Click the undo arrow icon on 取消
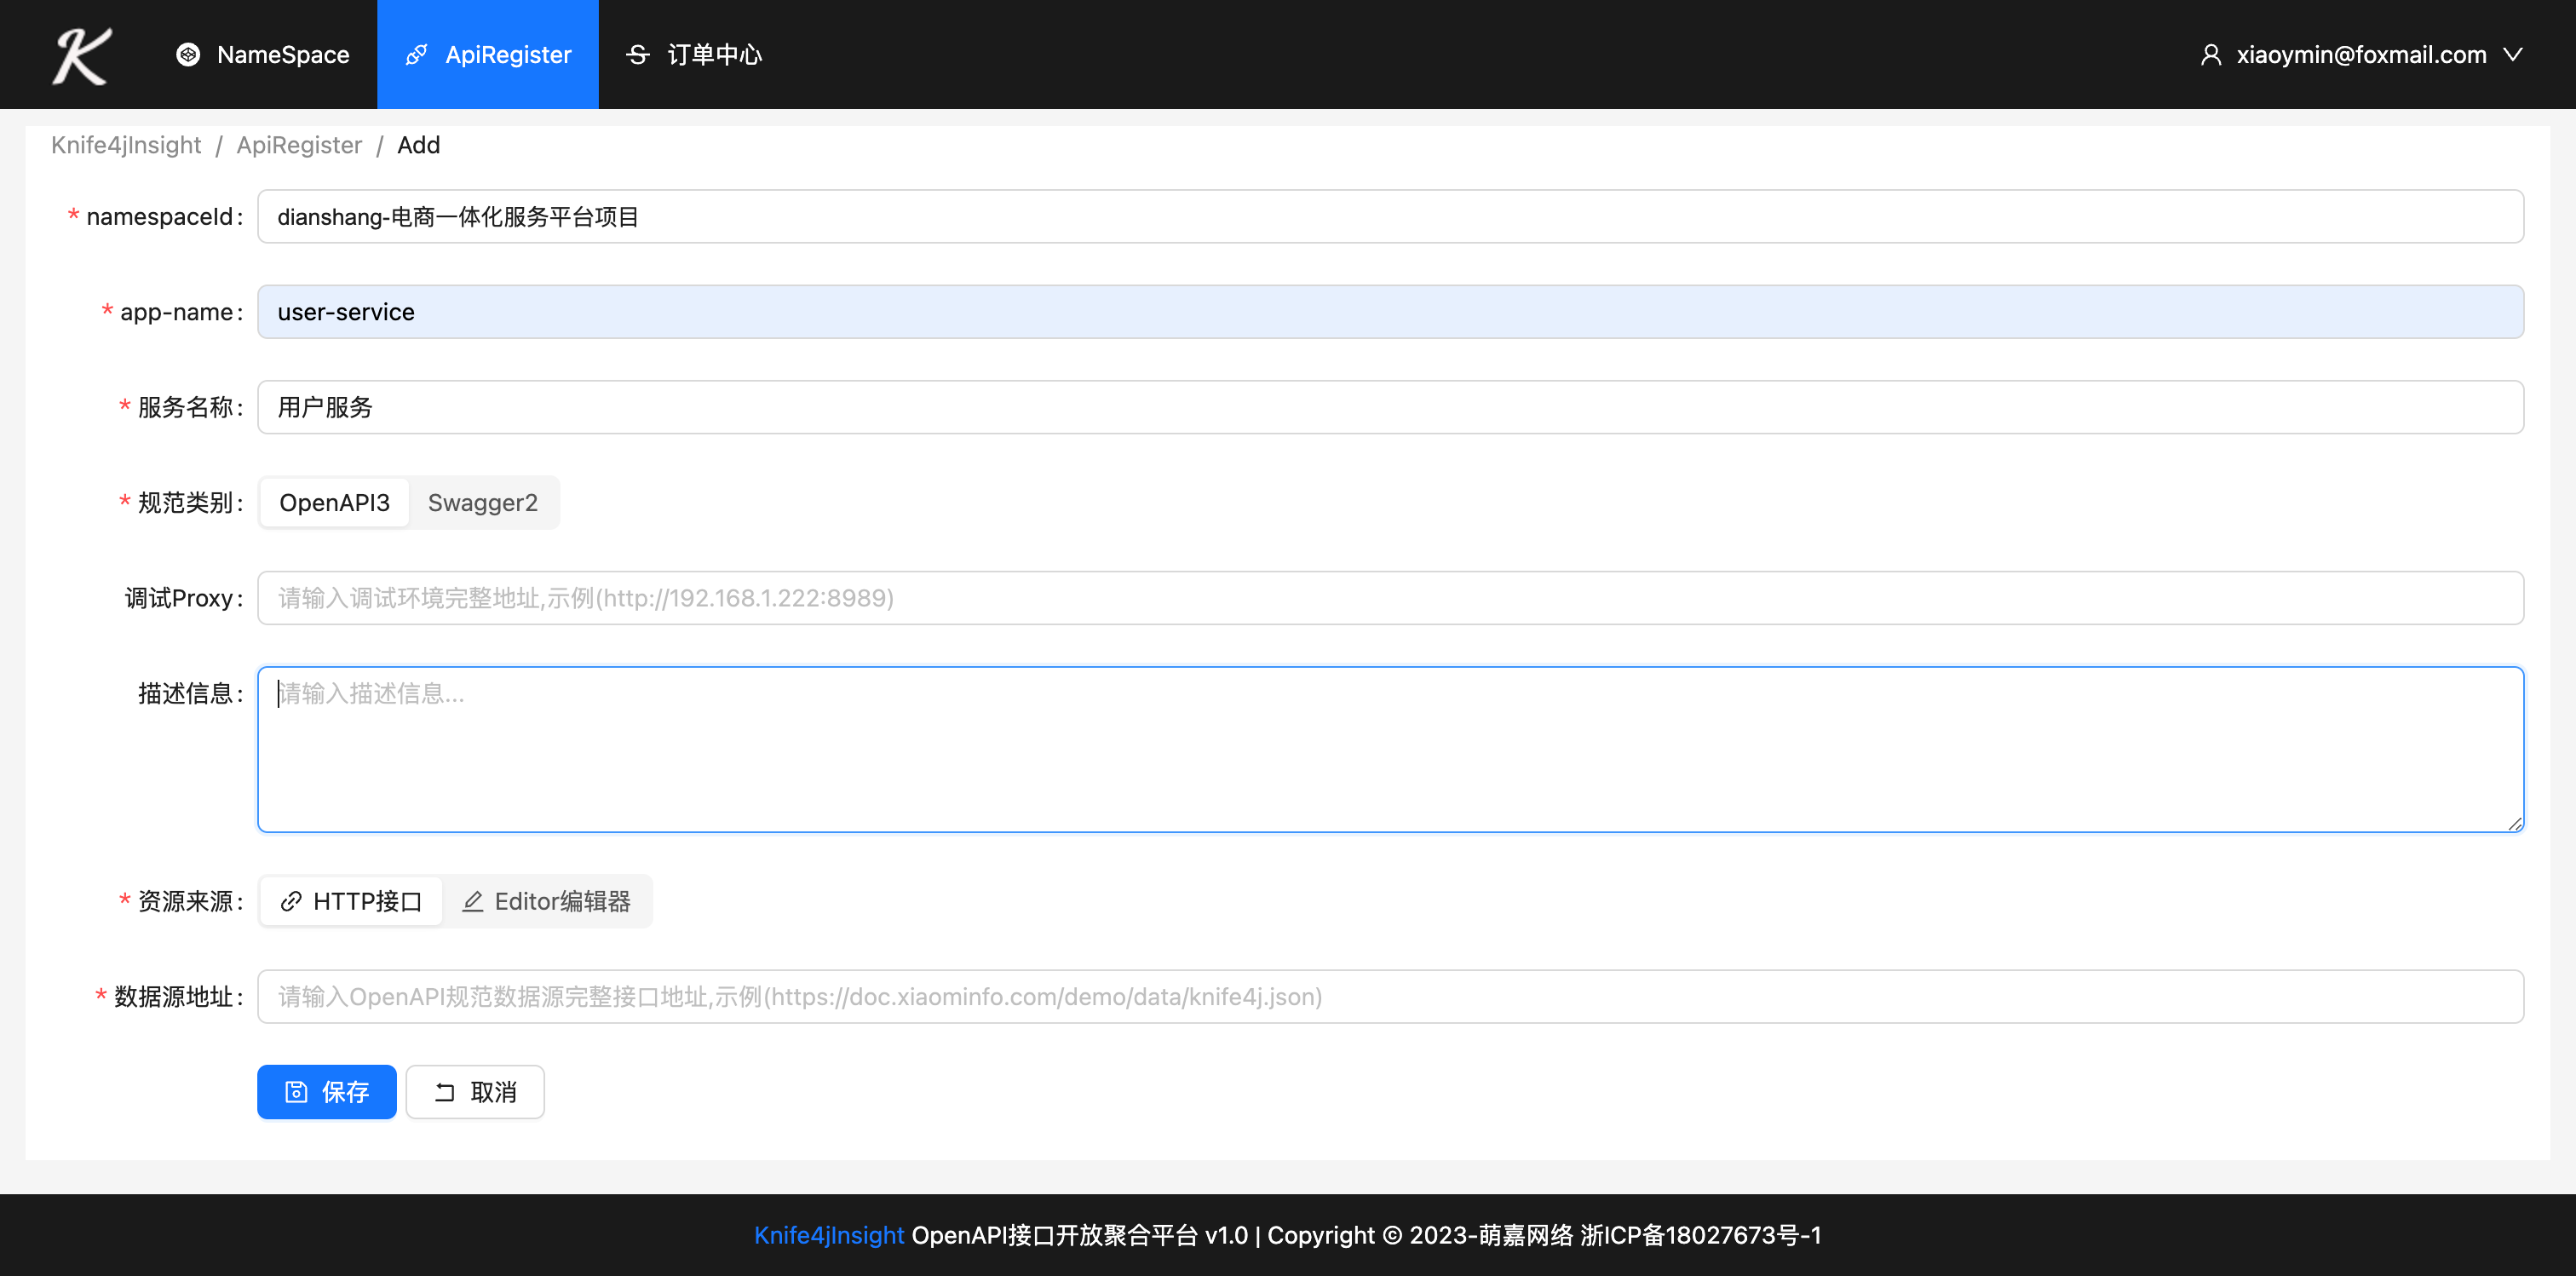 [445, 1092]
